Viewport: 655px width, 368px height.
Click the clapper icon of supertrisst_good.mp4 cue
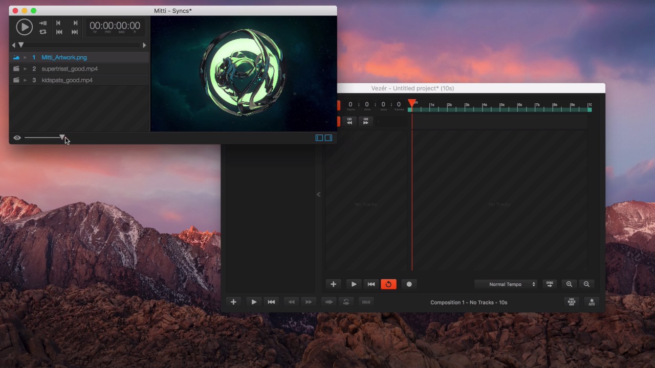click(x=16, y=68)
